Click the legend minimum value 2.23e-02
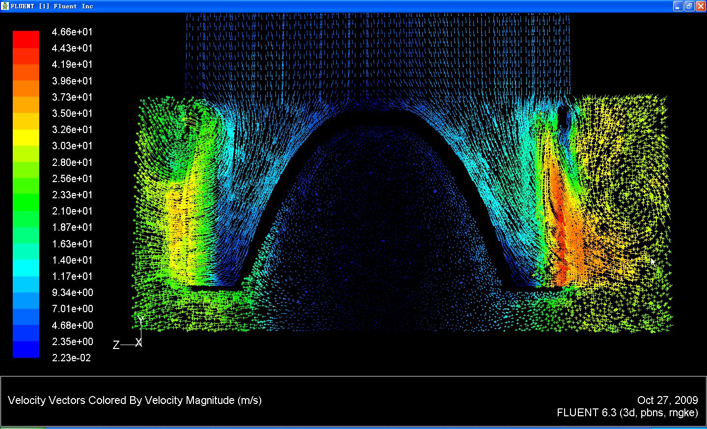This screenshot has height=429, width=707. 72,358
